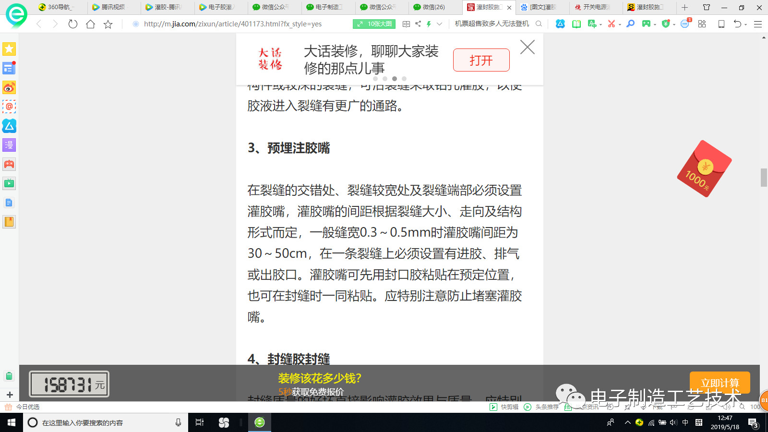768x432 pixels.
Task: Open the browser main menu hamburger
Action: click(758, 24)
